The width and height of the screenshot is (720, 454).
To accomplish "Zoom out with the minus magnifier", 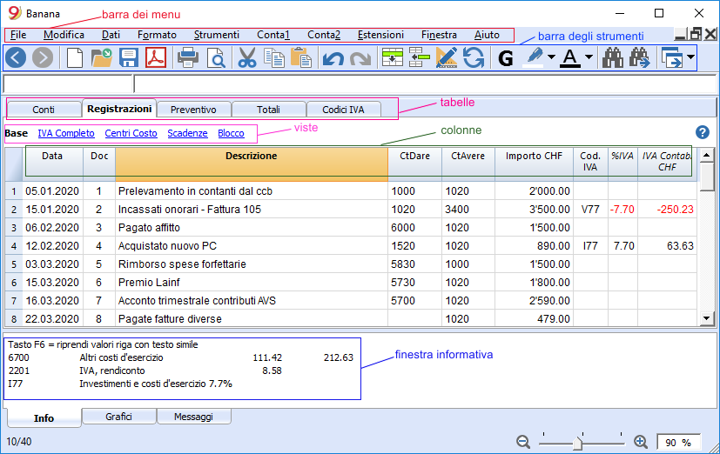I will point(523,442).
